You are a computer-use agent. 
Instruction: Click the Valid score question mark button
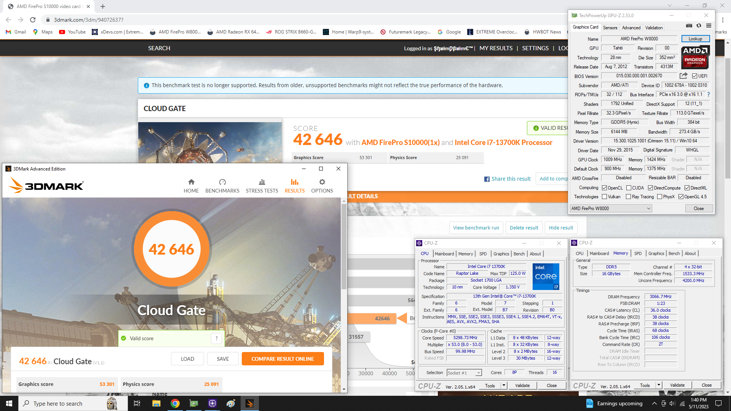(216, 338)
